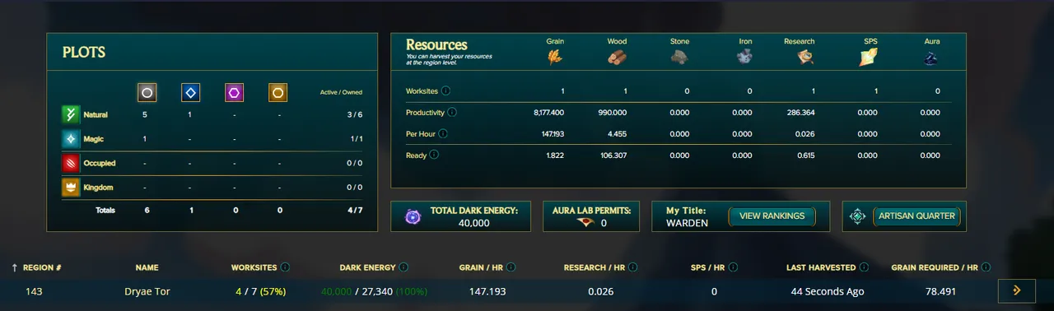
Task: Click the 78.491 grain required value
Action: 941,291
